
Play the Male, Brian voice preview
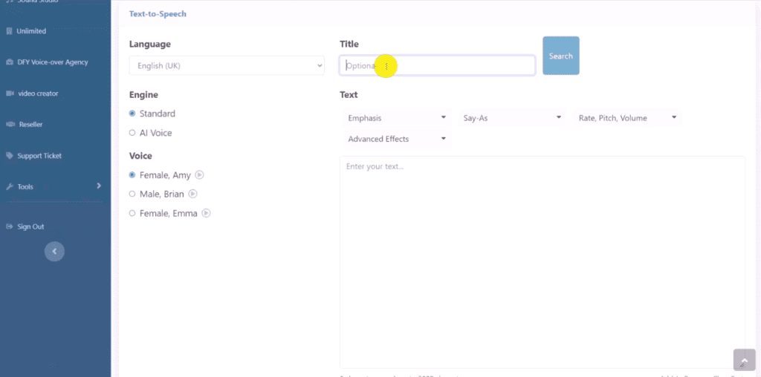click(192, 194)
